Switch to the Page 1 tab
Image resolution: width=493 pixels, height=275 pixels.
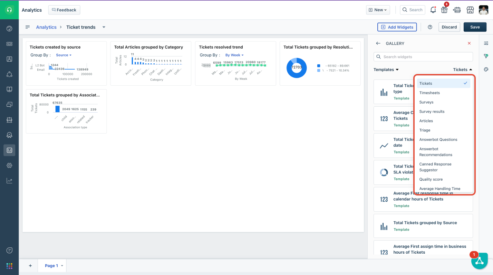coord(51,266)
